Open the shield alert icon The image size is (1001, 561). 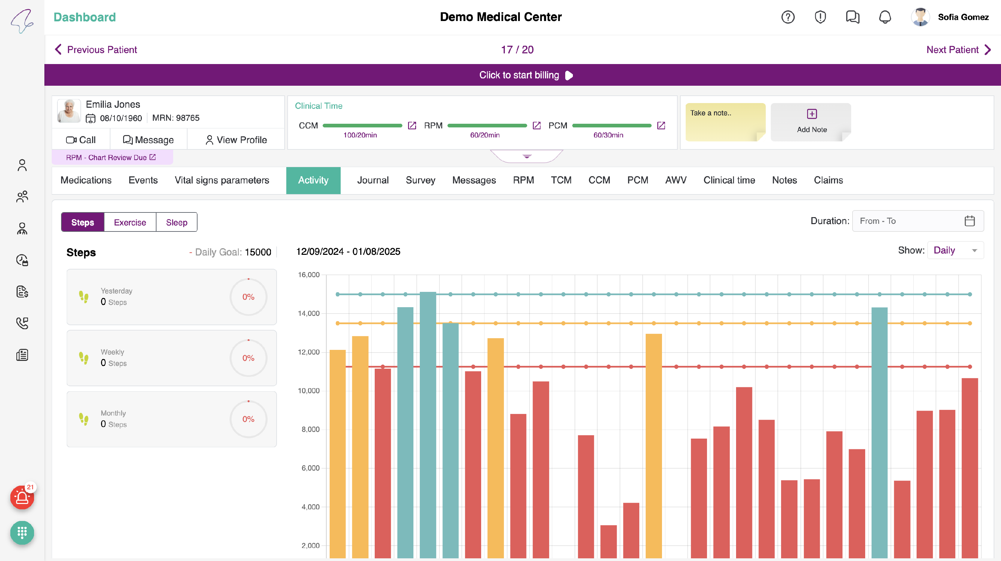pyautogui.click(x=820, y=17)
